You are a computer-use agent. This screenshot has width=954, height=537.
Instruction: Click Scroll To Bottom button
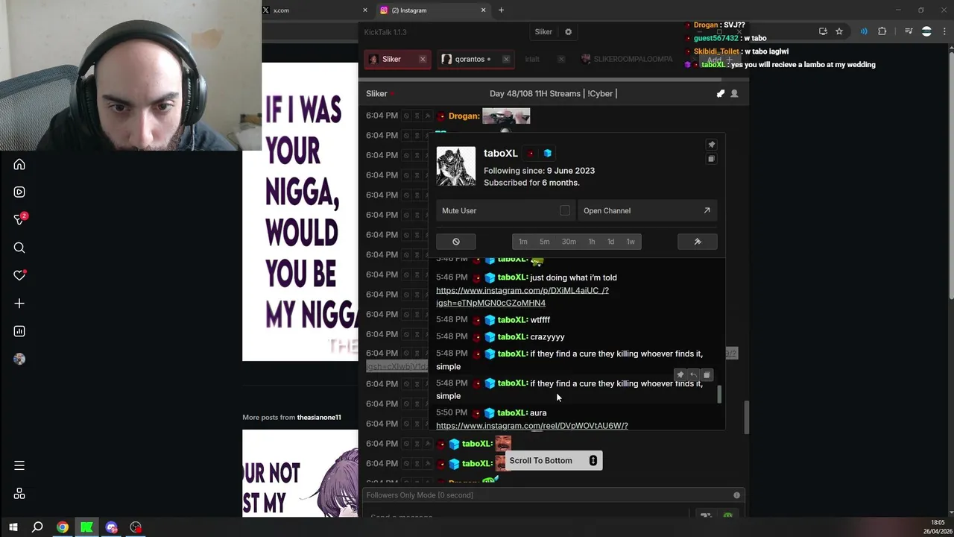coord(554,461)
